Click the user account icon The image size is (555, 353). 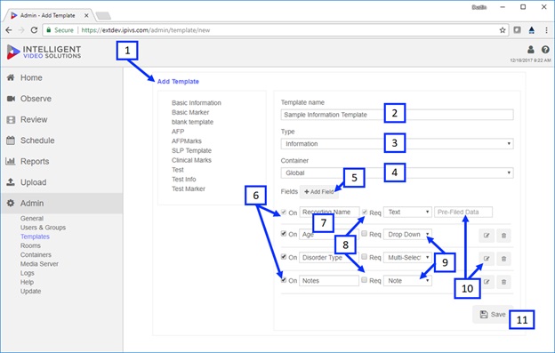pyautogui.click(x=531, y=50)
